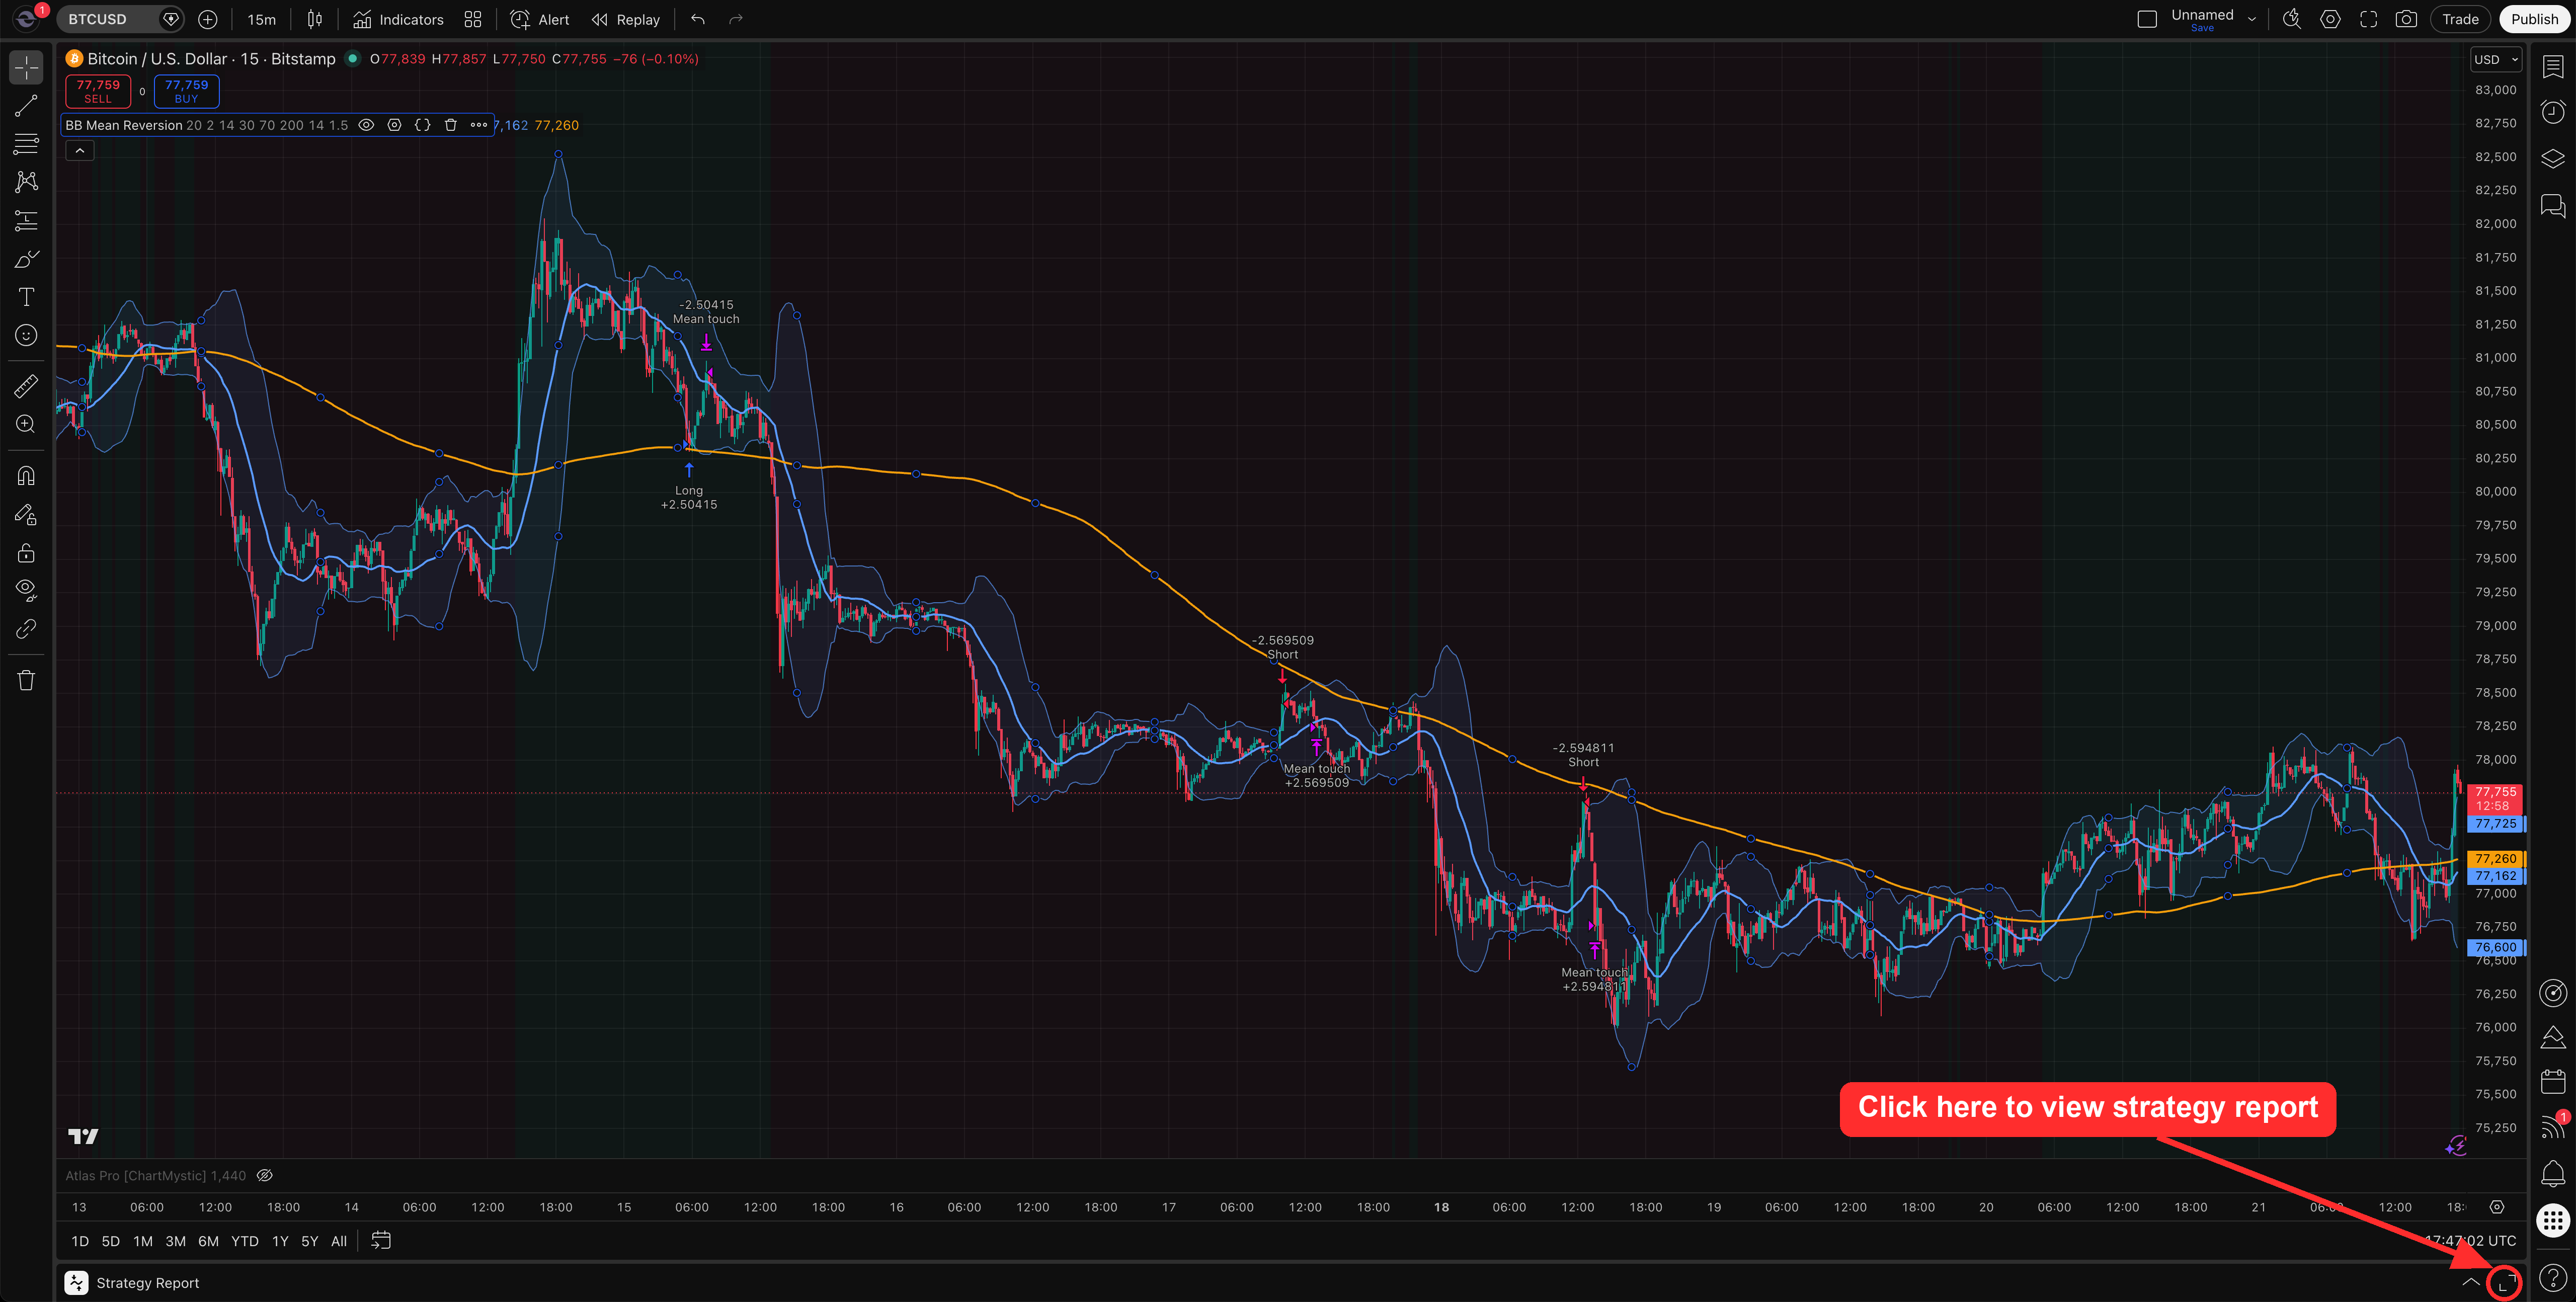Viewport: 2576px width, 1302px height.
Task: Hide all drawings with the eye icon
Action: (x=26, y=590)
